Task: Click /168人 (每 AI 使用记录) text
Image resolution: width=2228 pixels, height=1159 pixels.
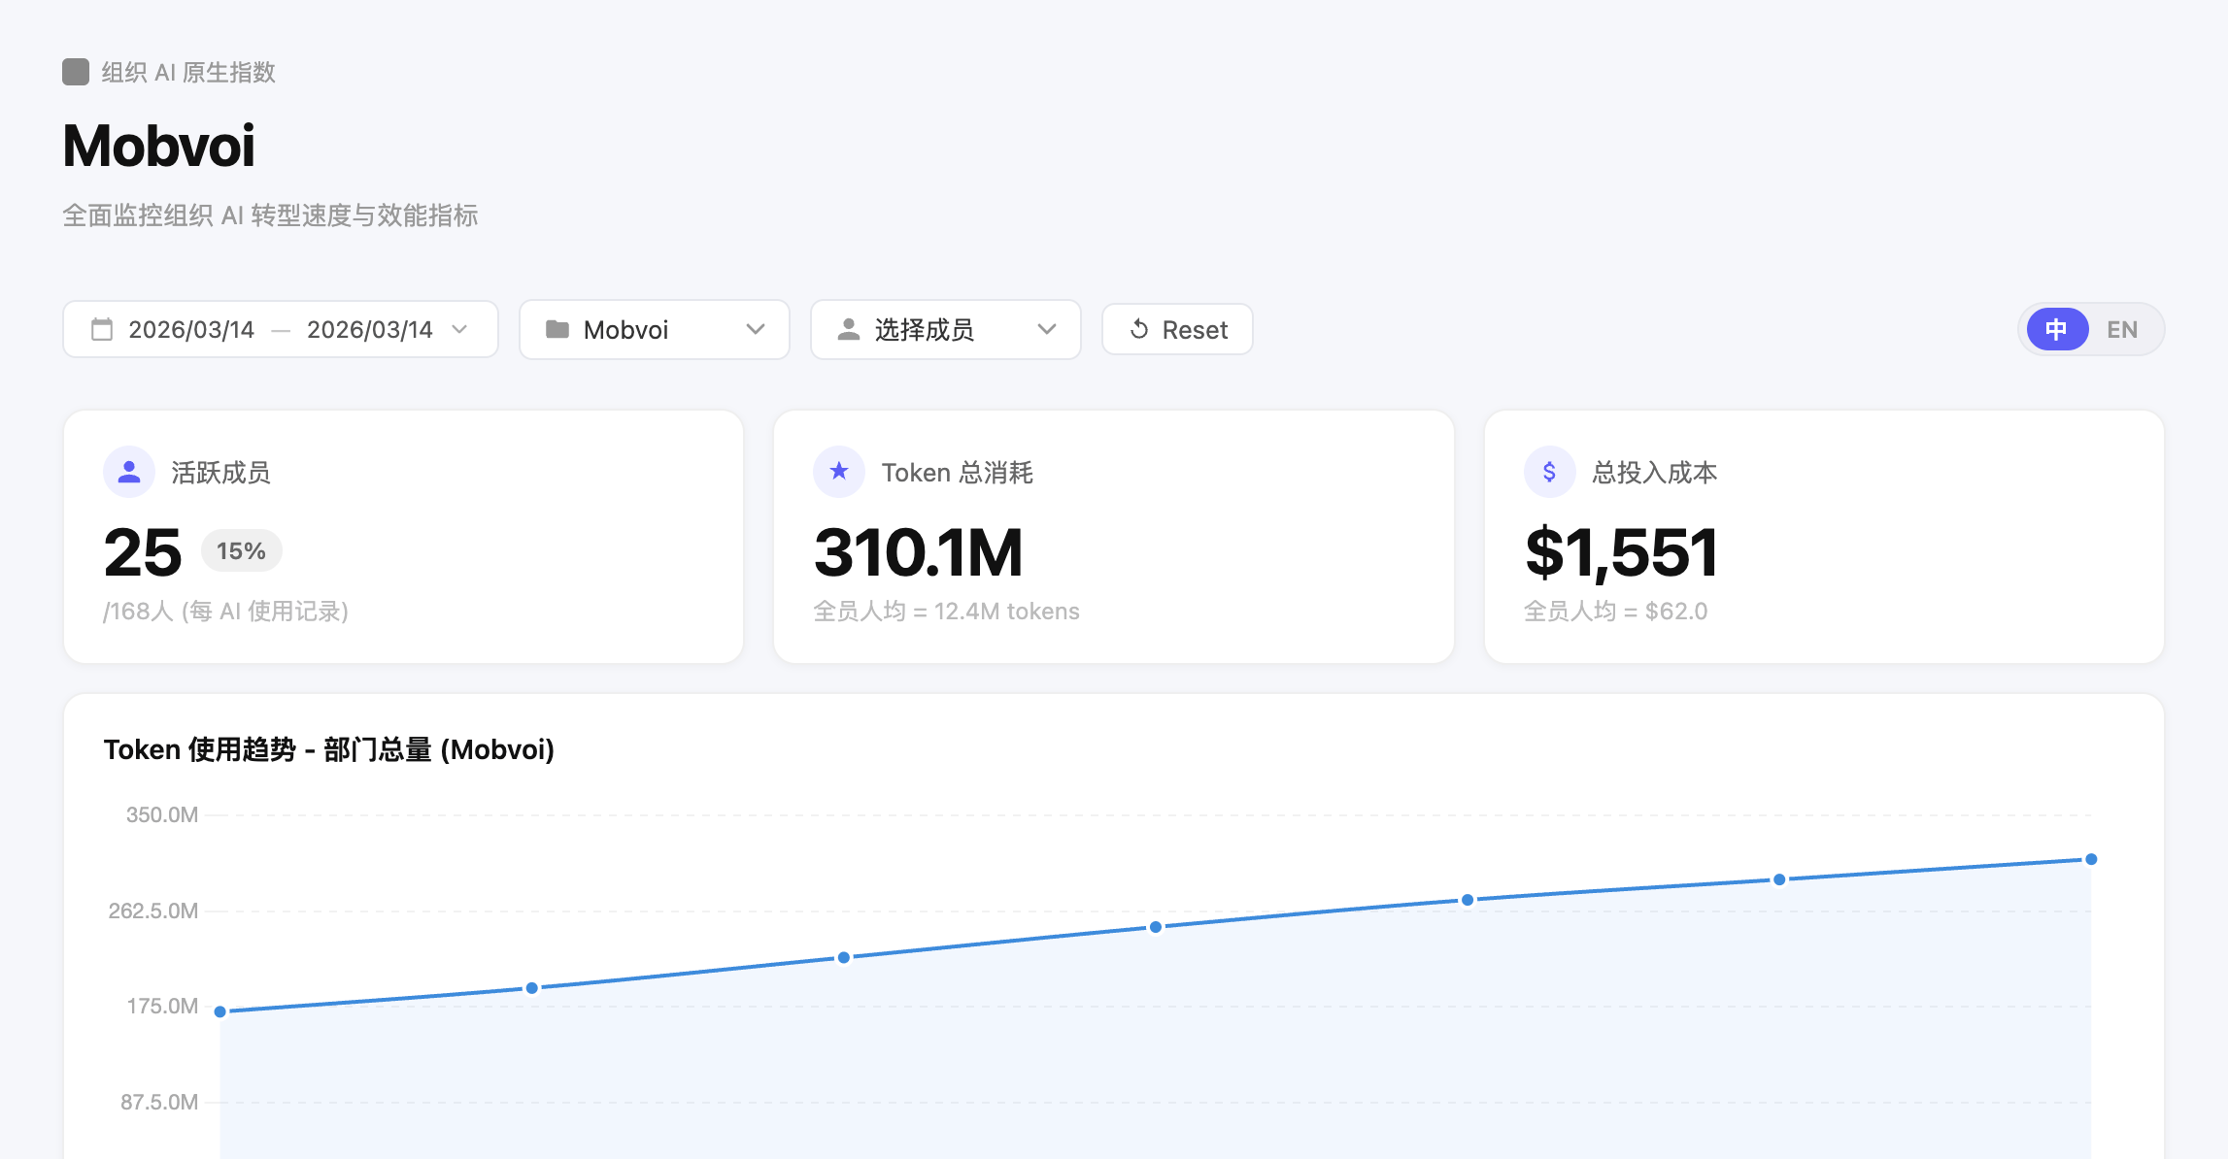Action: click(x=226, y=612)
